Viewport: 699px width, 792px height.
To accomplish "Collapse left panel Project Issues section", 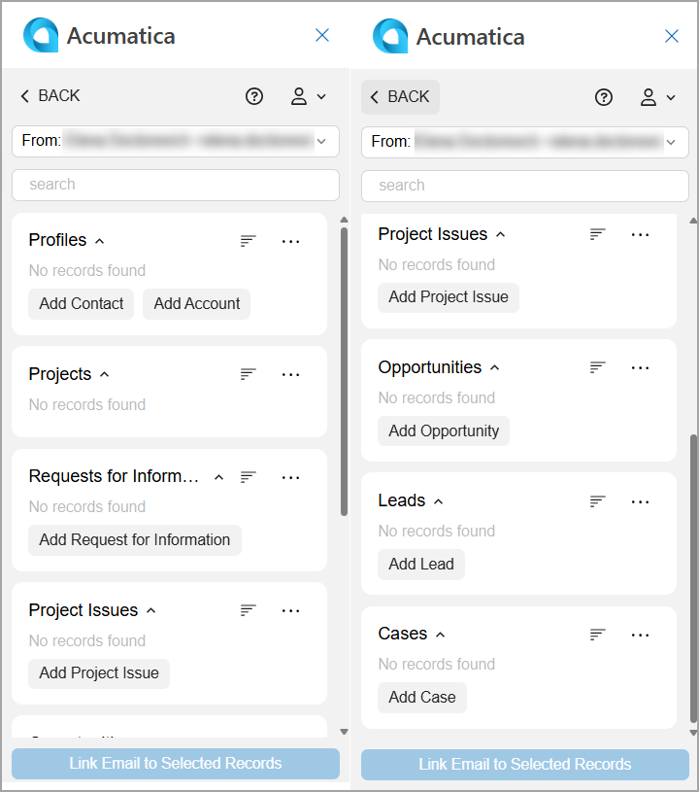I will [x=150, y=610].
